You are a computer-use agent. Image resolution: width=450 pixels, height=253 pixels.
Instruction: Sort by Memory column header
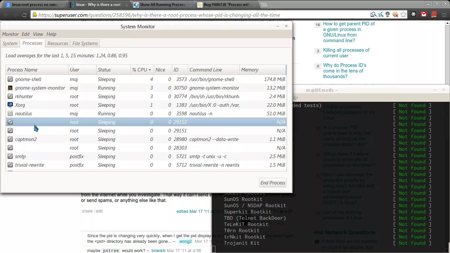click(263, 70)
